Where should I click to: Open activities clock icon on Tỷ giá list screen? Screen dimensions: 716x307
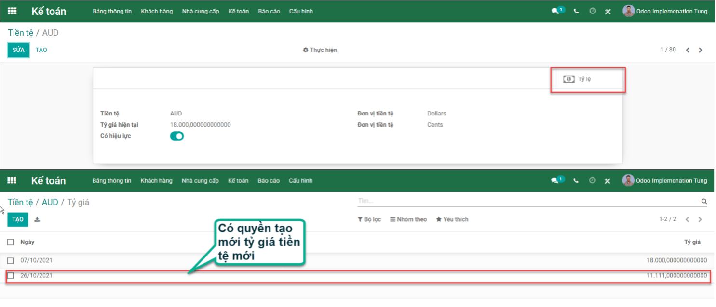click(x=593, y=180)
